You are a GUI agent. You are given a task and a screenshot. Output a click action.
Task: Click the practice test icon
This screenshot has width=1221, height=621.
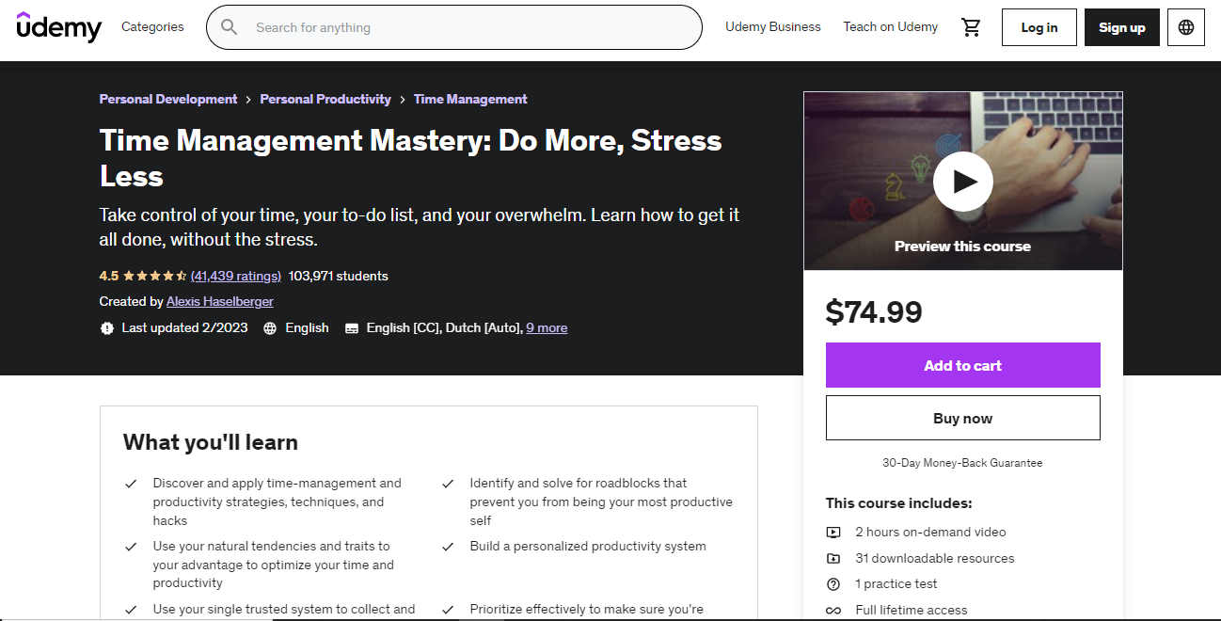click(833, 584)
